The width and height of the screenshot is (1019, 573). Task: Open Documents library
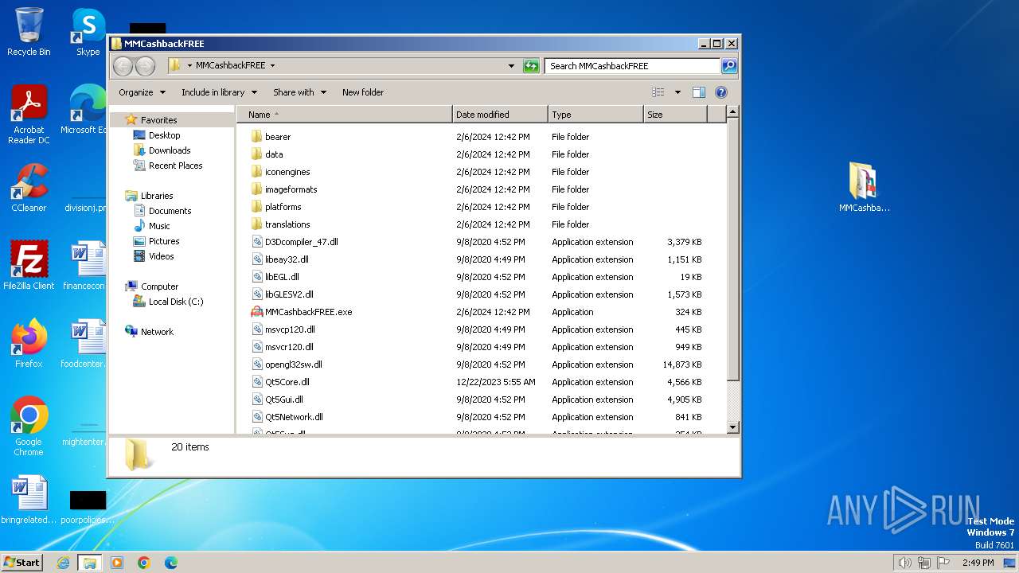click(x=170, y=211)
